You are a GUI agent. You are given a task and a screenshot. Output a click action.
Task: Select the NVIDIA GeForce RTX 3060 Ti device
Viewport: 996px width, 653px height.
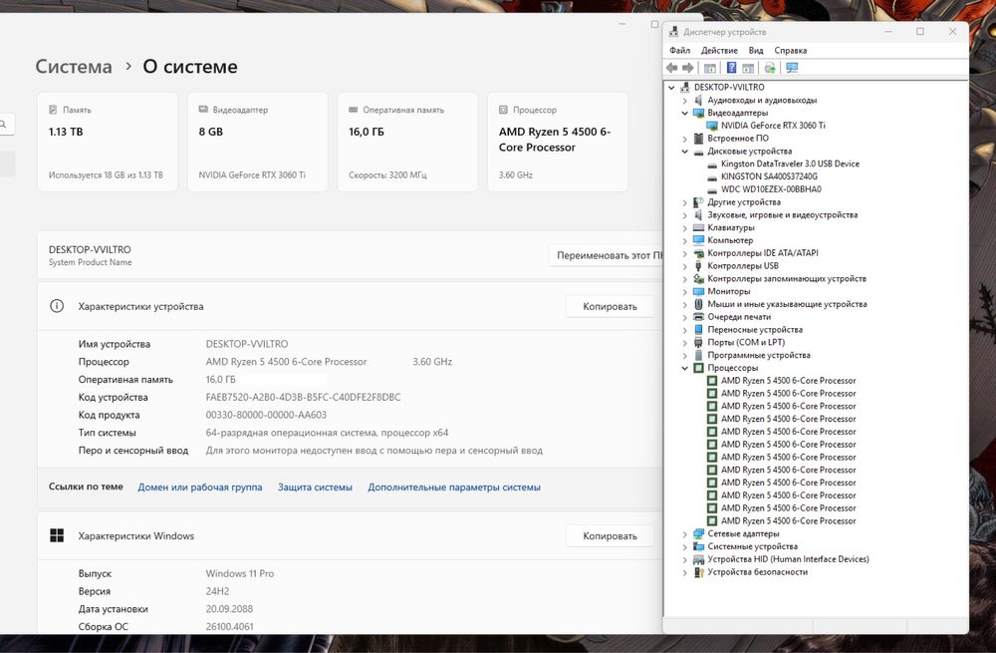[x=773, y=126]
